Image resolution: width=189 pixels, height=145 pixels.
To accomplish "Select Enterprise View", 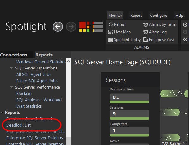I will coord(162,40).
